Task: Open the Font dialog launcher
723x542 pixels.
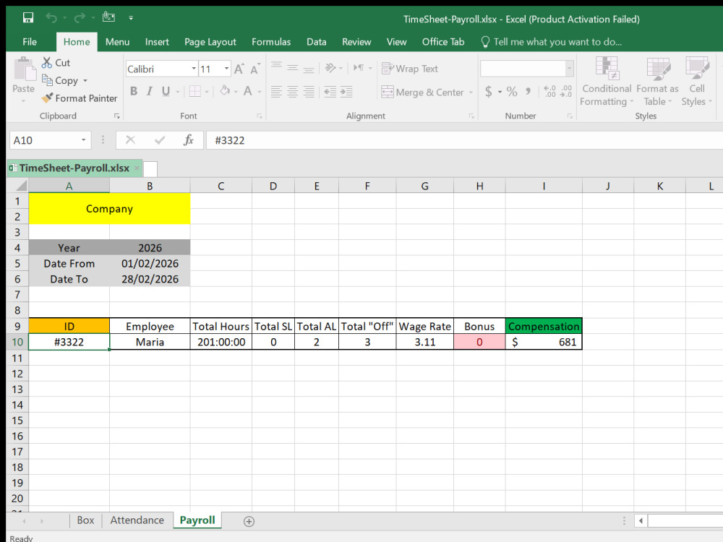Action: pyautogui.click(x=260, y=116)
